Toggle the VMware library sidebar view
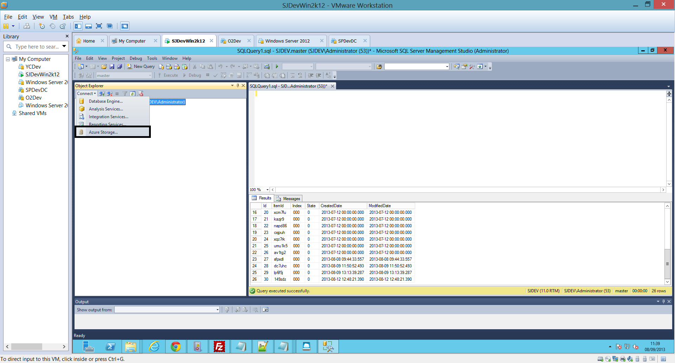The height and width of the screenshot is (363, 675). pyautogui.click(x=78, y=26)
